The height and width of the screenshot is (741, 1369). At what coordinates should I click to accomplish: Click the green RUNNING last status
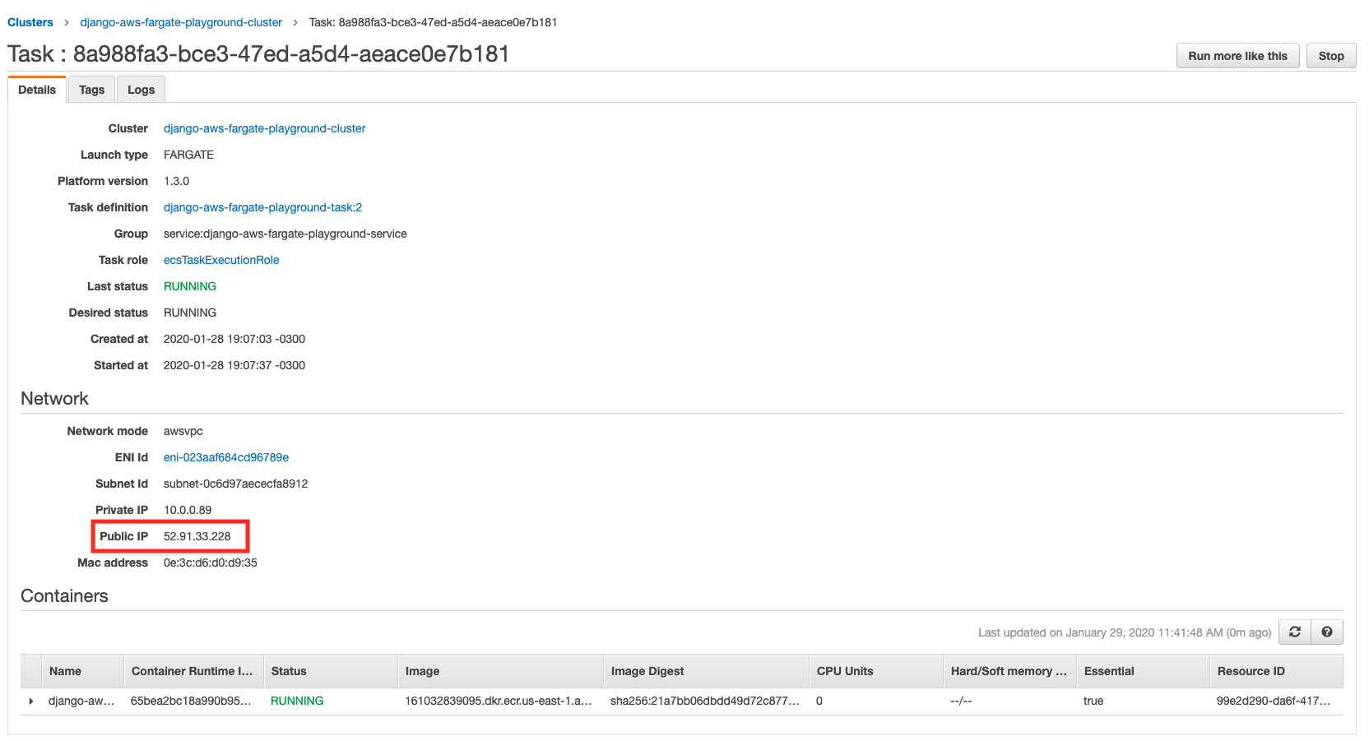tap(190, 286)
